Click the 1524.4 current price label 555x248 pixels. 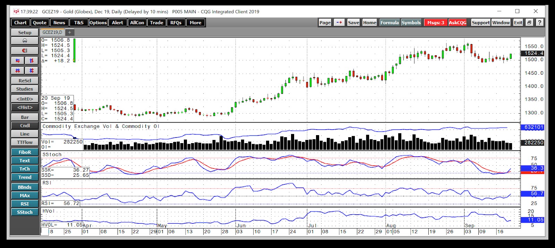(533, 53)
